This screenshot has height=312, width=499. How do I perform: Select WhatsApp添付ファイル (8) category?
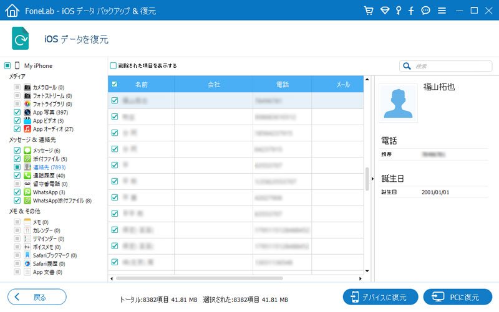click(x=62, y=201)
